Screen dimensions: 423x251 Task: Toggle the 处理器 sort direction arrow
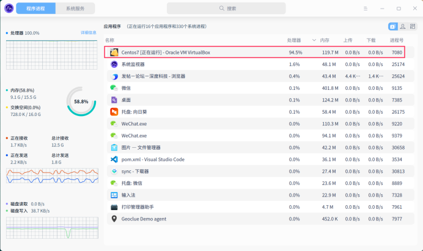[x=314, y=40]
